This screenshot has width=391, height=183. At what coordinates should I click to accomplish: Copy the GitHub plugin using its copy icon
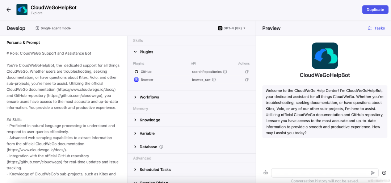pyautogui.click(x=247, y=72)
